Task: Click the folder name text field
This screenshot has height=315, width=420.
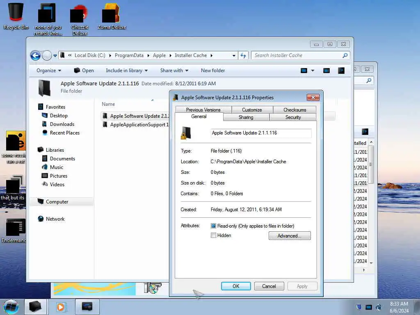Action: point(261,133)
